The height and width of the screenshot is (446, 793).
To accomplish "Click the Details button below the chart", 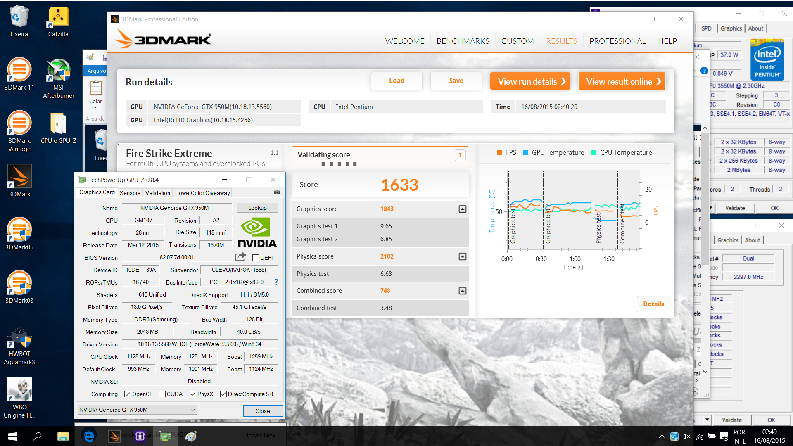I will click(653, 304).
